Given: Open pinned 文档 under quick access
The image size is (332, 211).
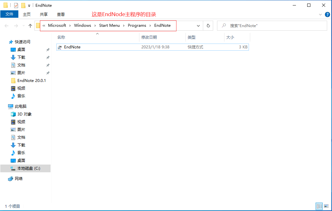Looking at the screenshot, I should (x=21, y=65).
